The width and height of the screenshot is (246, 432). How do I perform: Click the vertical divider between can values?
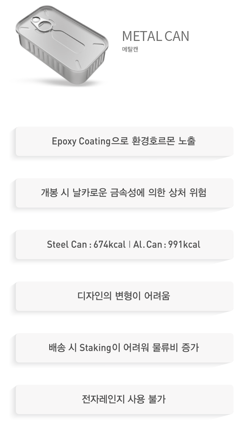coord(129,244)
